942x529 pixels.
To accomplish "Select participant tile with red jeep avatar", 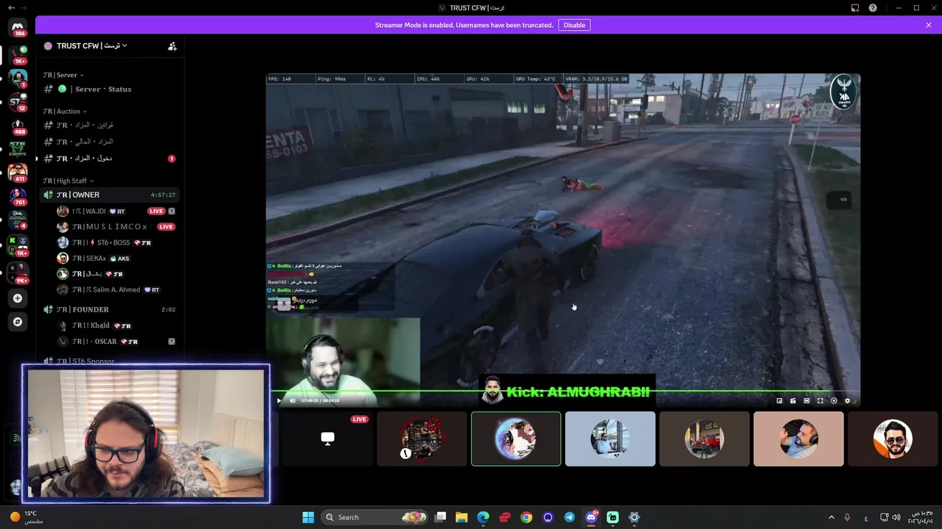I will tap(704, 439).
